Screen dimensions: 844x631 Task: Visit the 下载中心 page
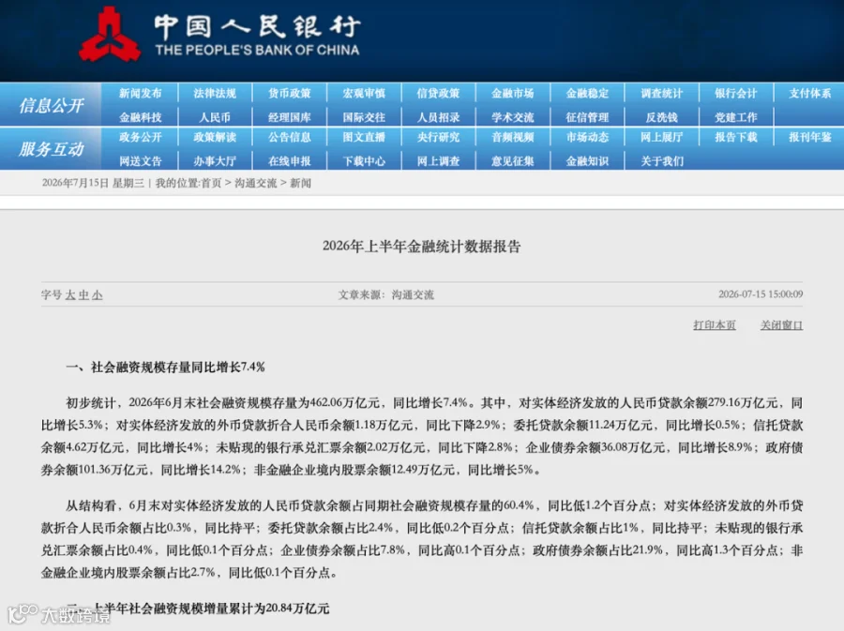tap(364, 161)
